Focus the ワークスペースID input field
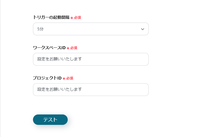This screenshot has height=137, width=206. (x=91, y=59)
